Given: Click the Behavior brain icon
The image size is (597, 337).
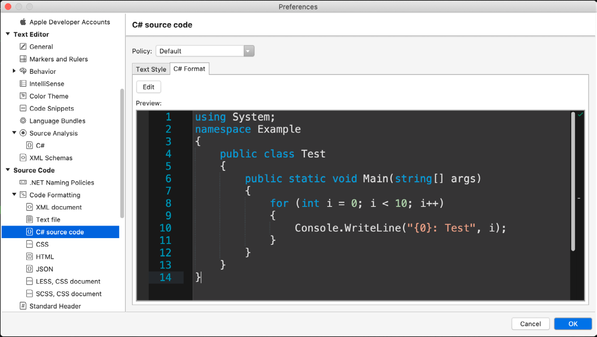Looking at the screenshot, I should click(x=23, y=71).
